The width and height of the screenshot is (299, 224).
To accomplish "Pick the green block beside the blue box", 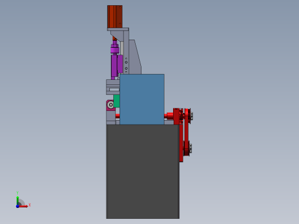I will point(117,101).
